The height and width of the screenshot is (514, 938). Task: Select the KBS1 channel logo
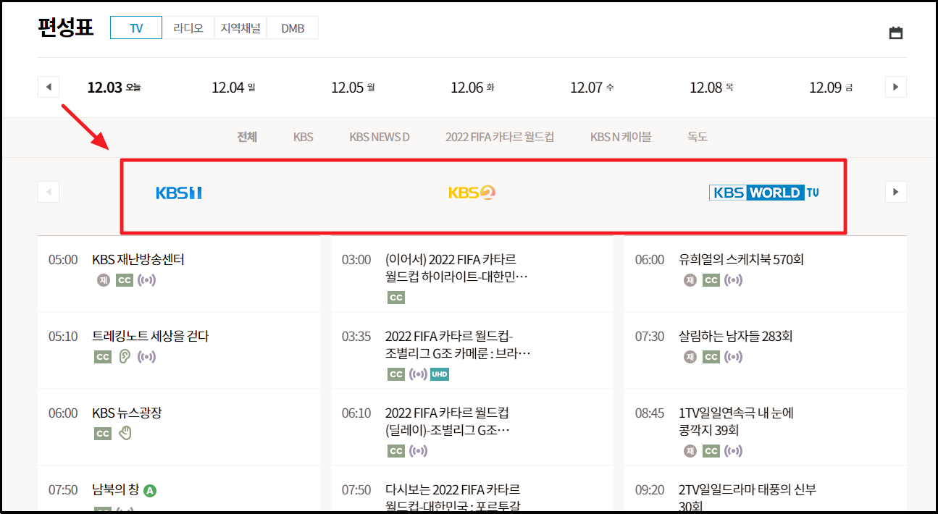pyautogui.click(x=179, y=193)
